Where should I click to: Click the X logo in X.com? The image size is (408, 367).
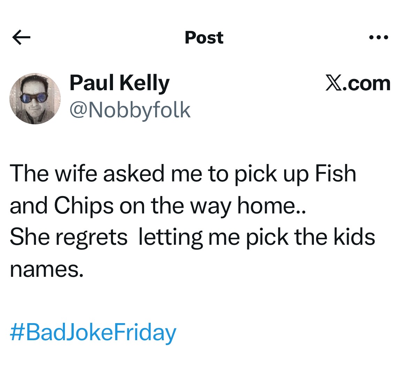pyautogui.click(x=333, y=84)
